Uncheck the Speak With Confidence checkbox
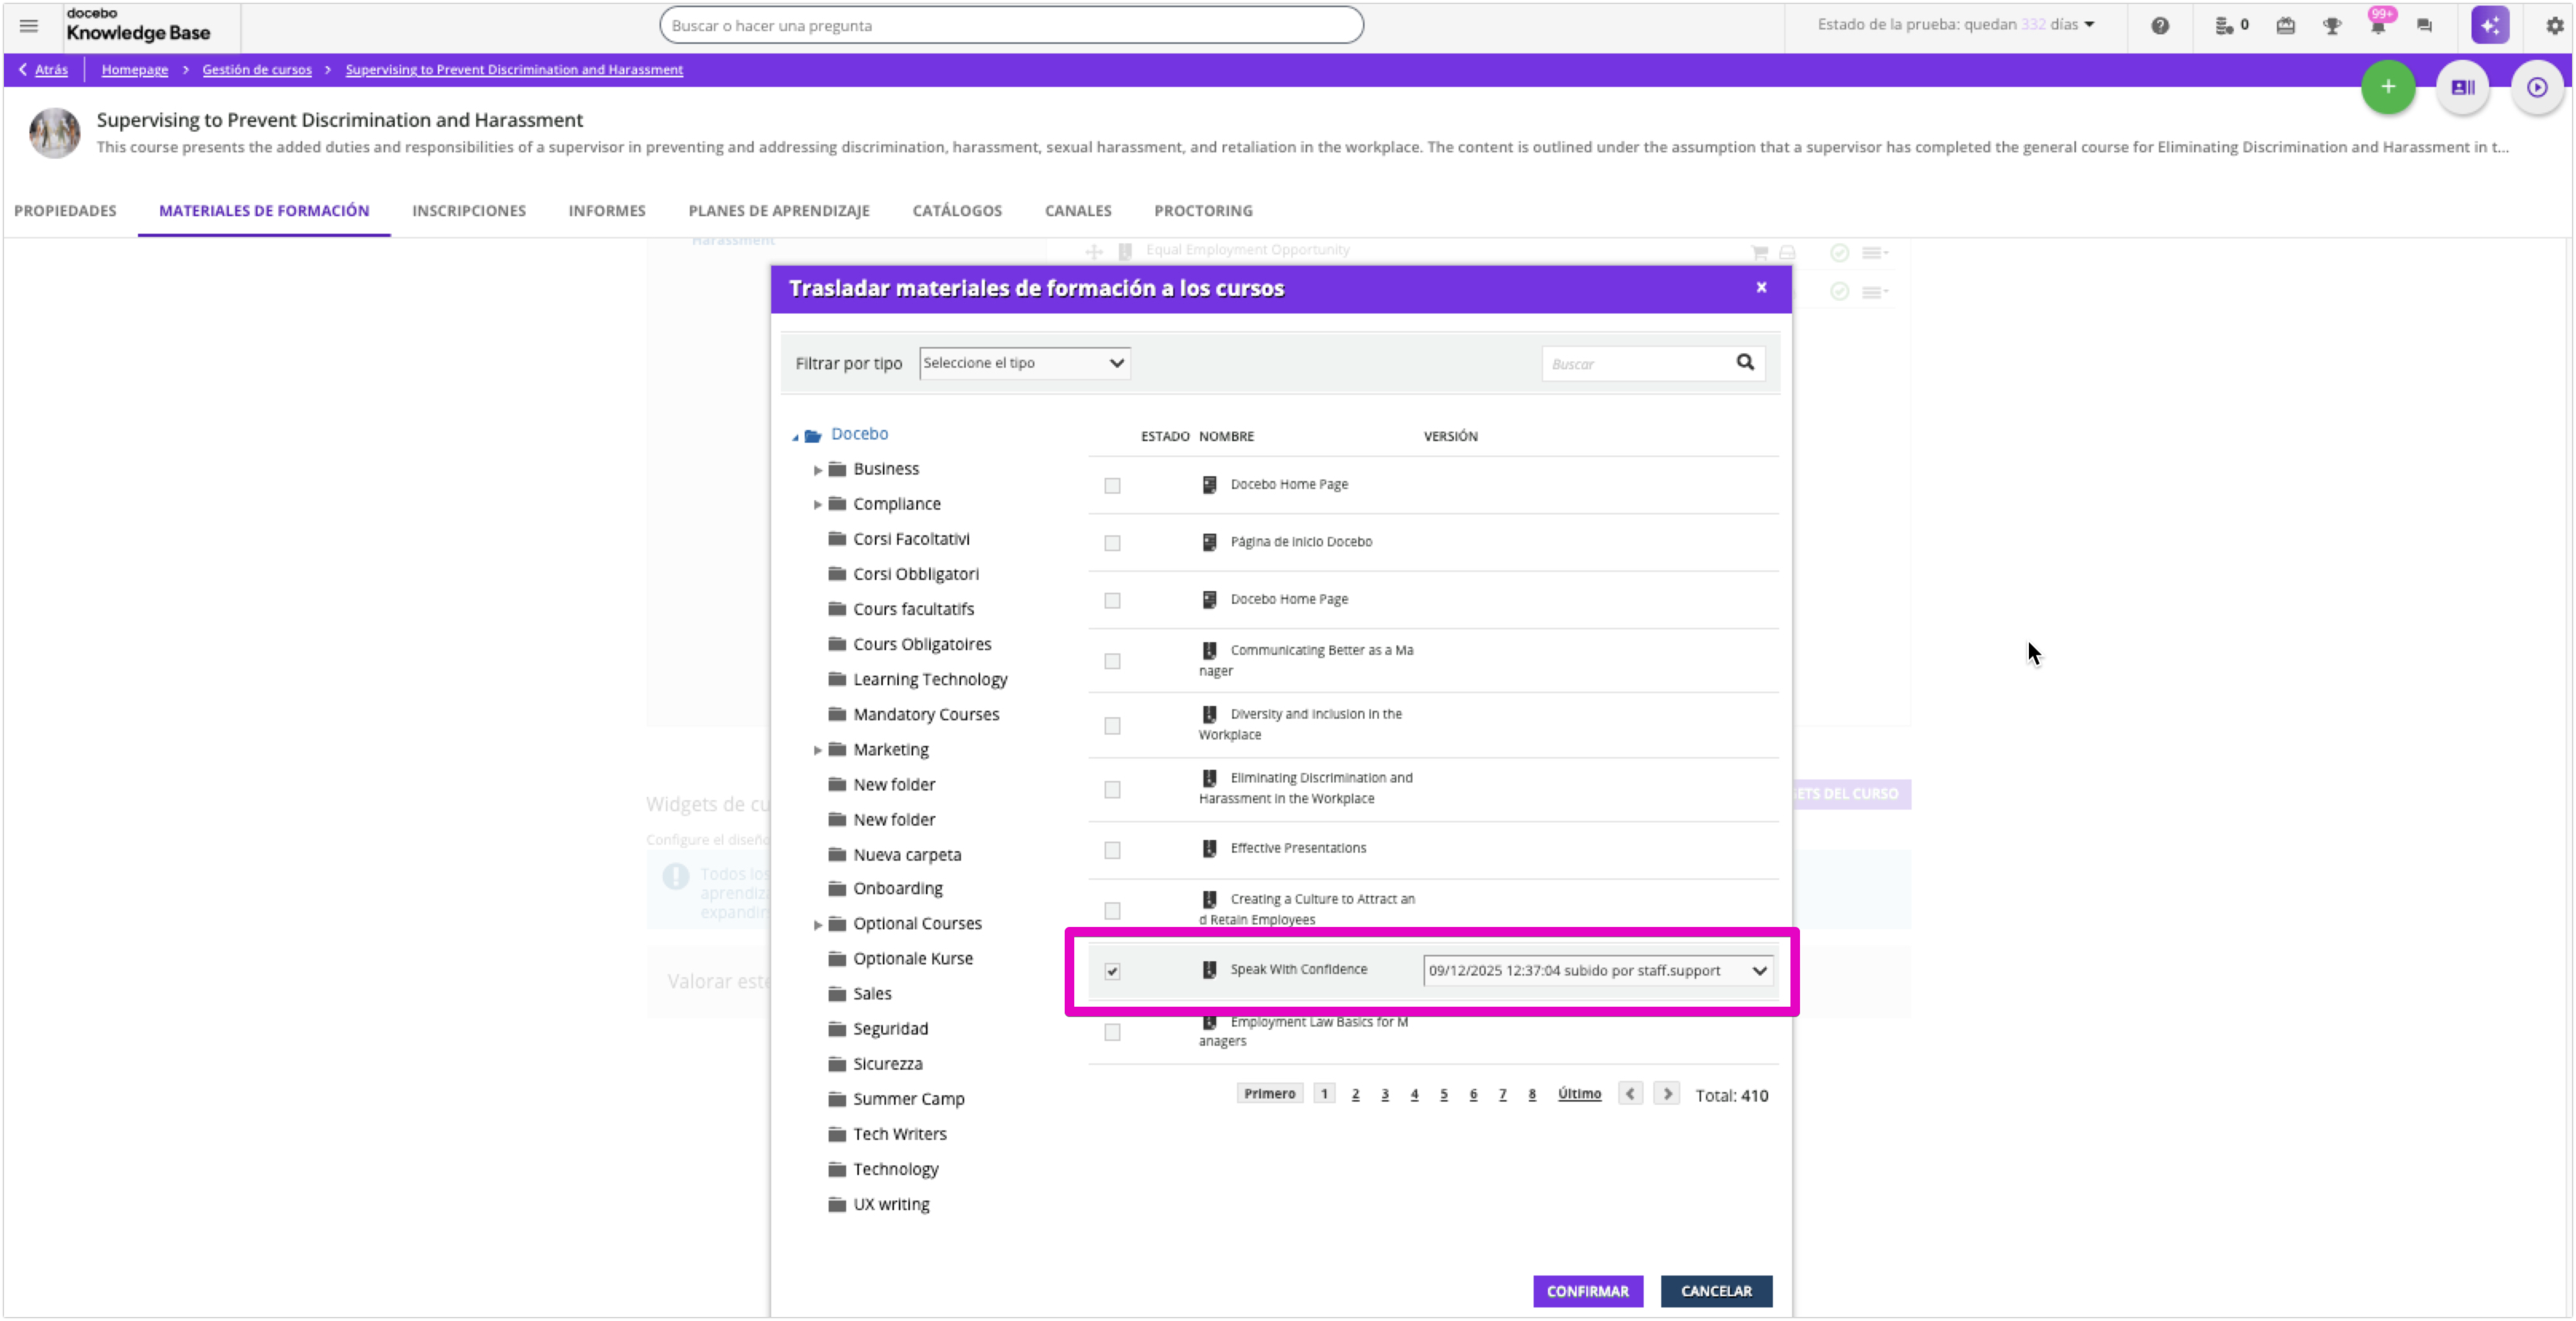The image size is (2576, 1321). coord(1112,971)
